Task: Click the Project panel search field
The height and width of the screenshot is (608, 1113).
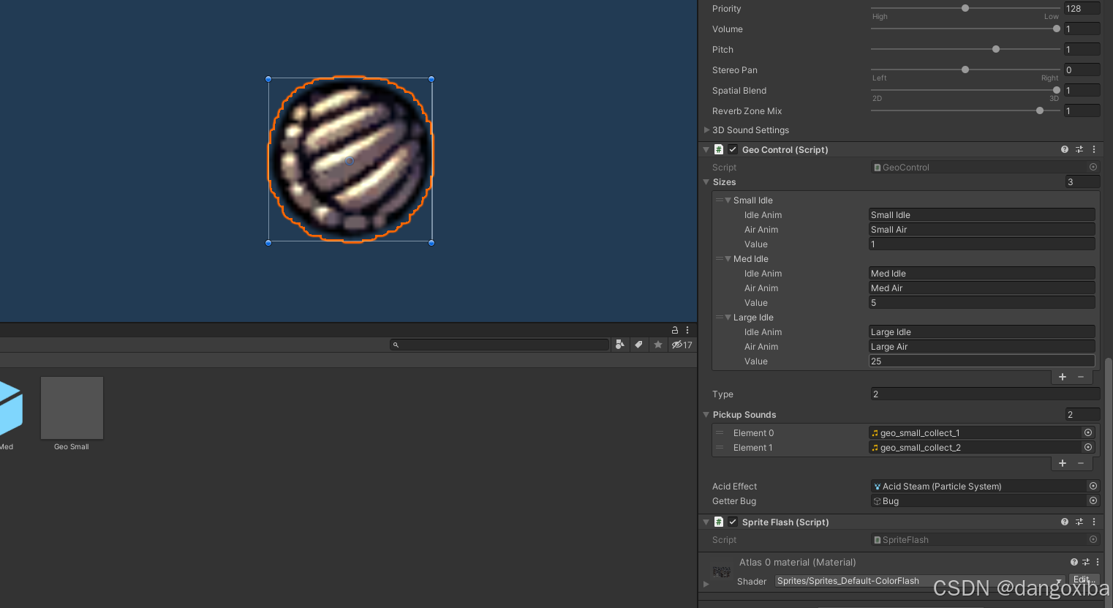Action: coord(499,345)
